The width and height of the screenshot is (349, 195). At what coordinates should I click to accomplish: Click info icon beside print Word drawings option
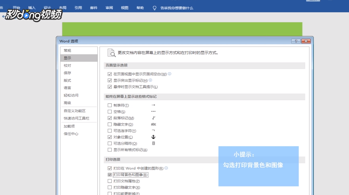click(x=166, y=168)
